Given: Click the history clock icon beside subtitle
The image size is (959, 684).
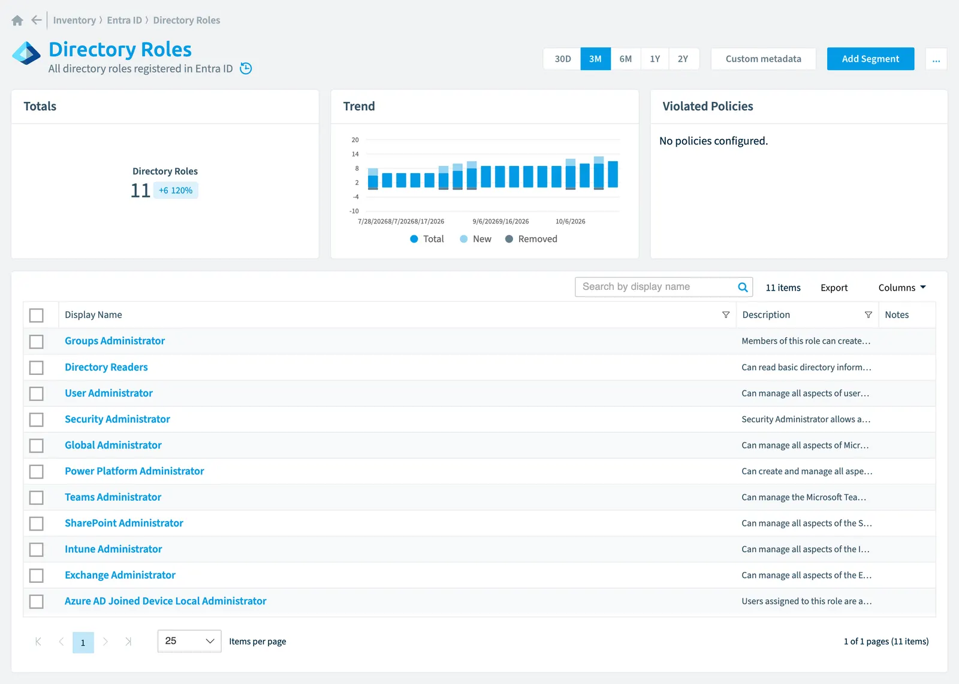Looking at the screenshot, I should coord(246,68).
